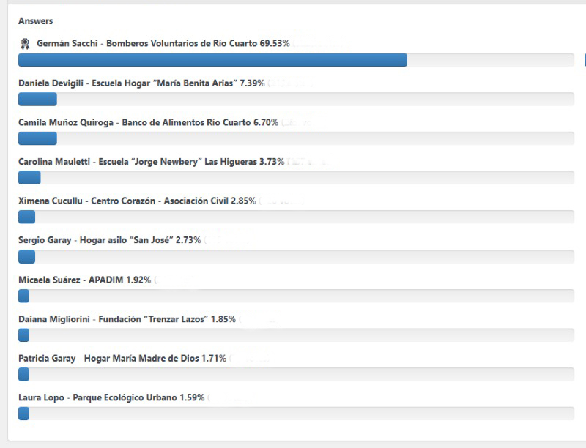
Task: Click the Camila Muñoz Quiroga 6.70% progress bar
Action: [296, 138]
